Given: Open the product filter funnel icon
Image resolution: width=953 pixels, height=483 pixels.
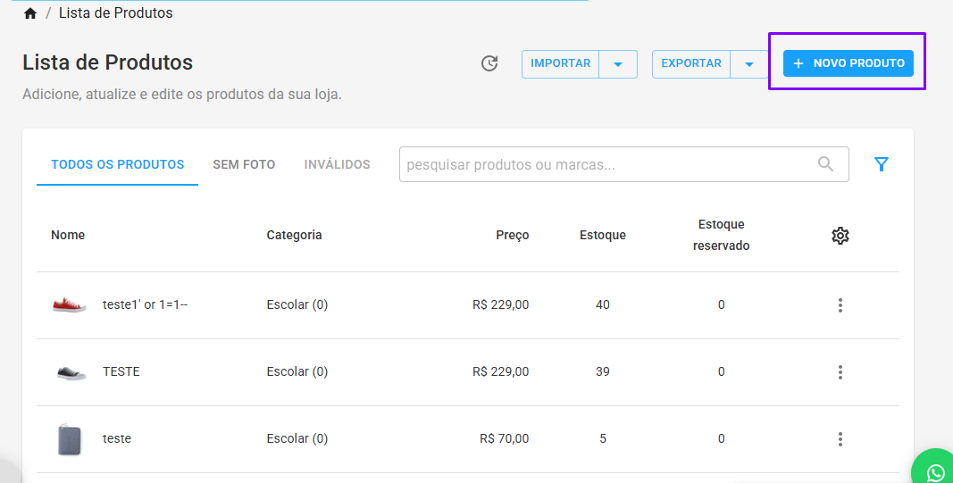Looking at the screenshot, I should click(x=882, y=164).
